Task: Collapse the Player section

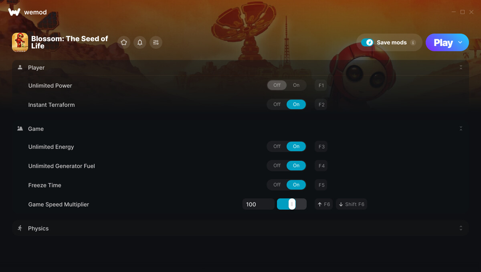Action: [x=461, y=68]
